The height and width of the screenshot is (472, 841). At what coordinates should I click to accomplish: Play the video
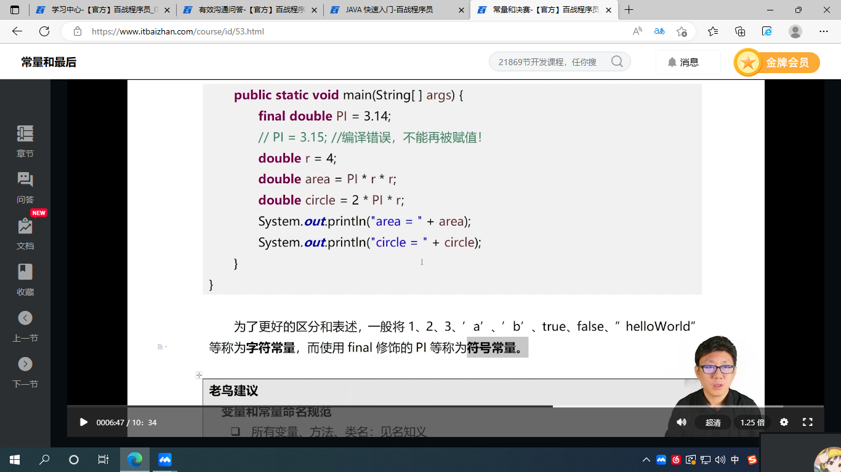[x=84, y=422]
